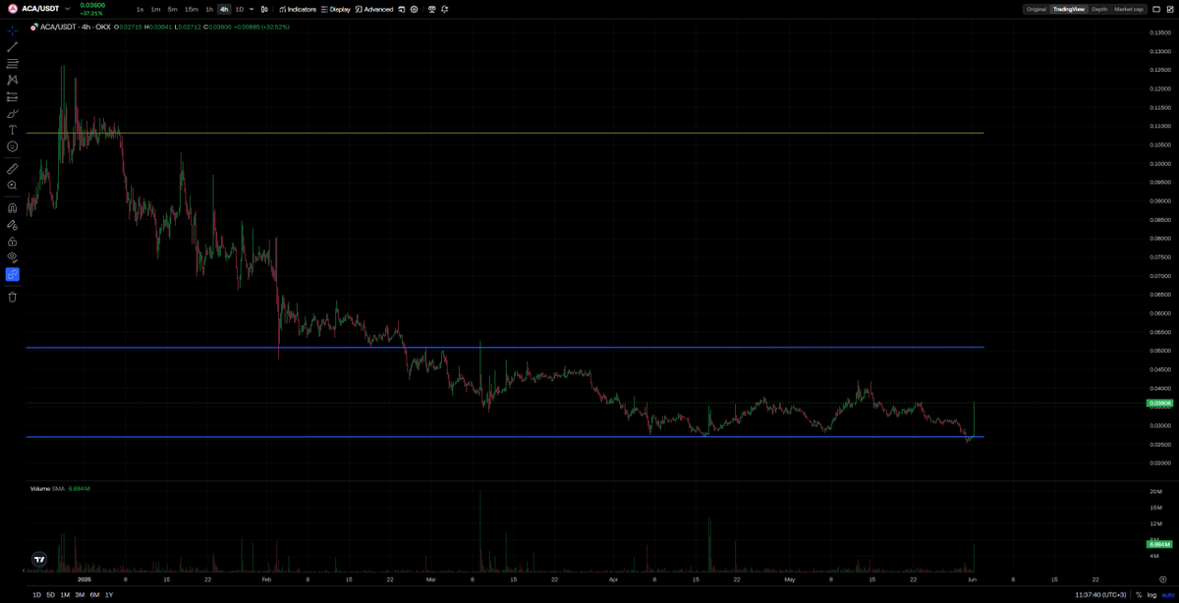This screenshot has height=603, width=1179.
Task: Click the ACA/USDT · 4h · OKX chart legend
Action: click(75, 27)
